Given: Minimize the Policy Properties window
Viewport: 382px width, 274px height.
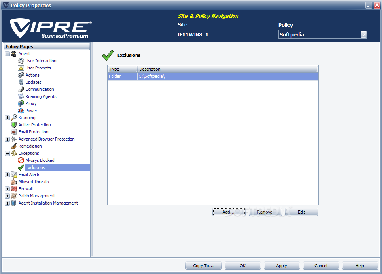Looking at the screenshot, I should coord(369,6).
